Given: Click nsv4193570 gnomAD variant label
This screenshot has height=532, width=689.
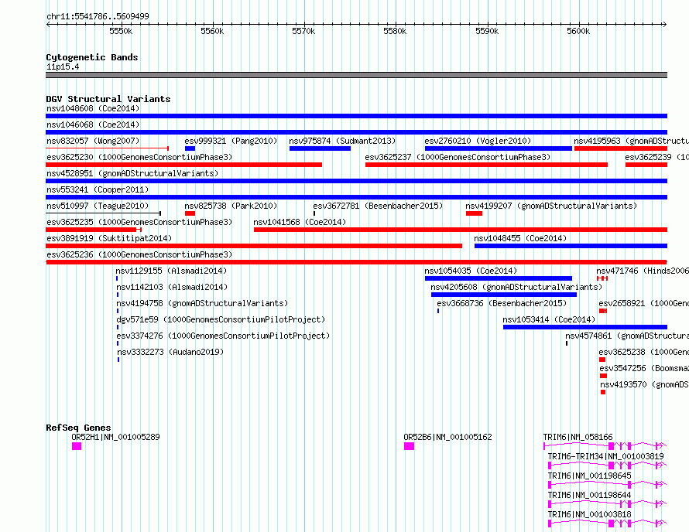Looking at the screenshot, I should click(645, 384).
